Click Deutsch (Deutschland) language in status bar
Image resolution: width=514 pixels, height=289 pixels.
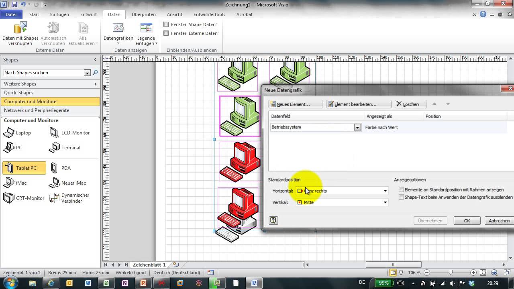(177, 273)
